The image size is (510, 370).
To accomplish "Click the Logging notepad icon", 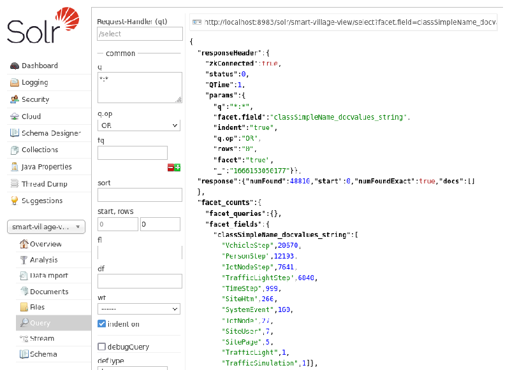I will 15,83.
